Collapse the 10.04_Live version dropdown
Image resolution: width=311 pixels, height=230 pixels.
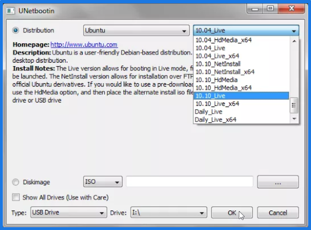(x=246, y=30)
